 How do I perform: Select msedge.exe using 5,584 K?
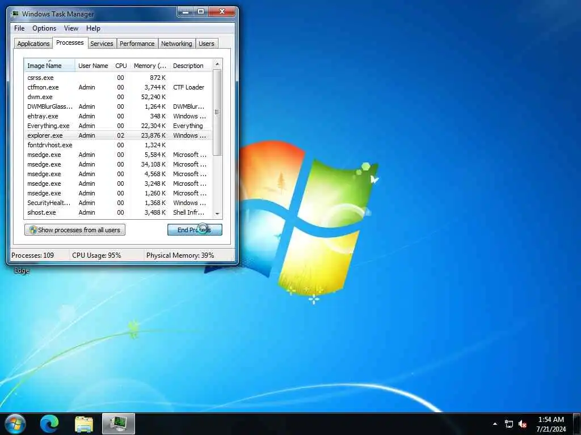[119, 155]
